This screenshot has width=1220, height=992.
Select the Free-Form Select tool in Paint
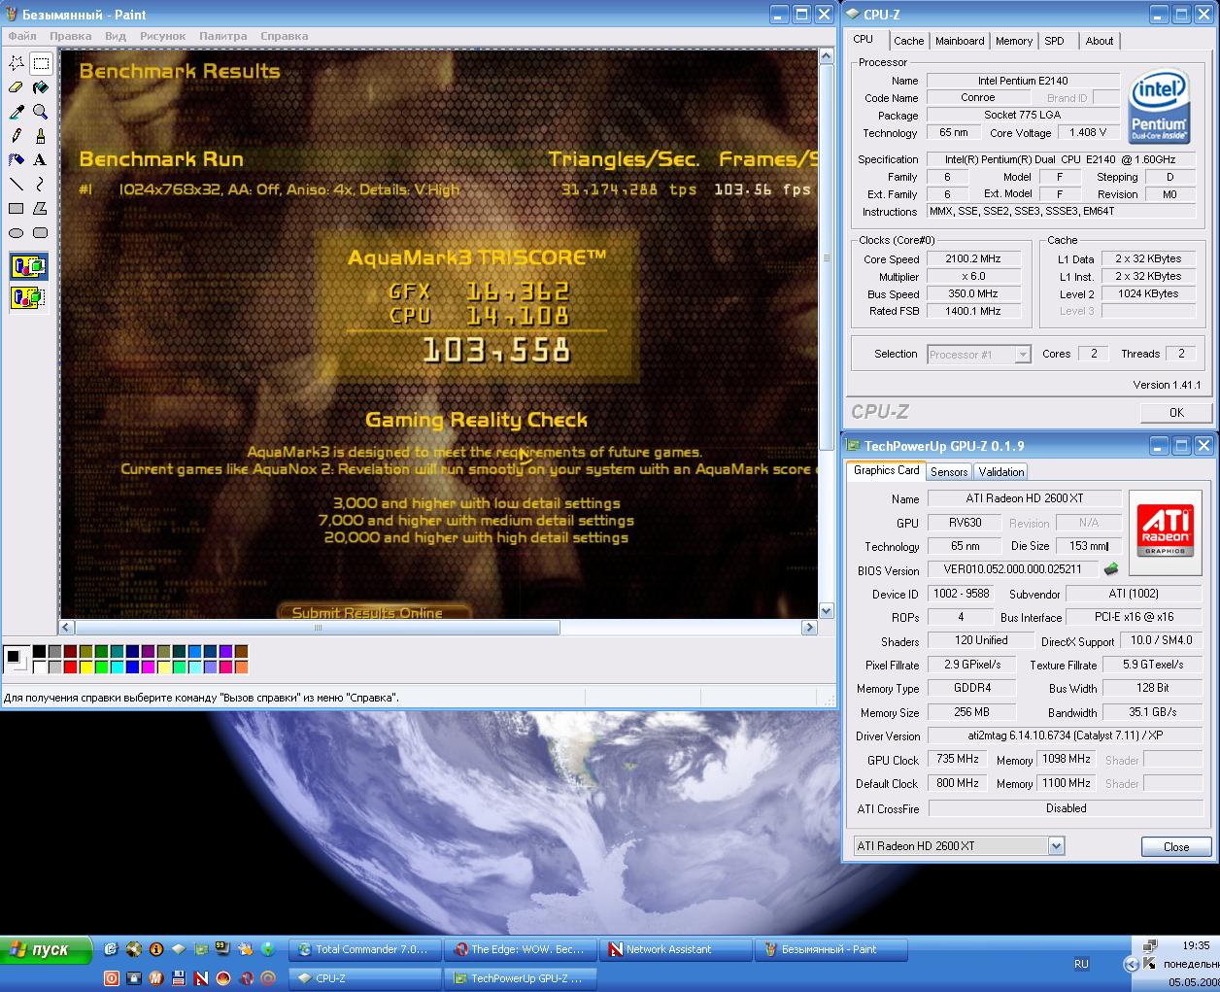pos(17,64)
